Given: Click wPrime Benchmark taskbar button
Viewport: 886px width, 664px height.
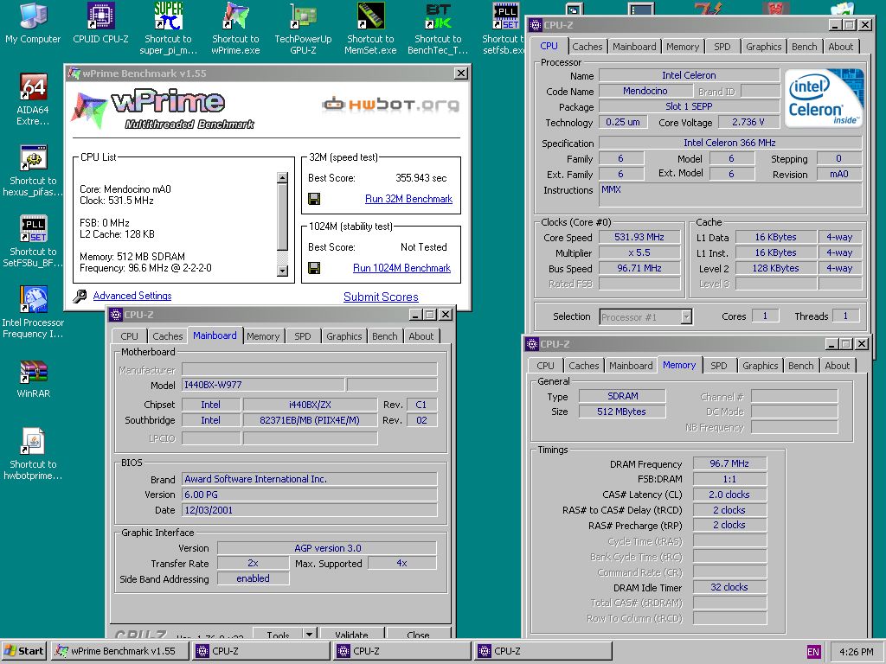Looking at the screenshot, I should (119, 651).
